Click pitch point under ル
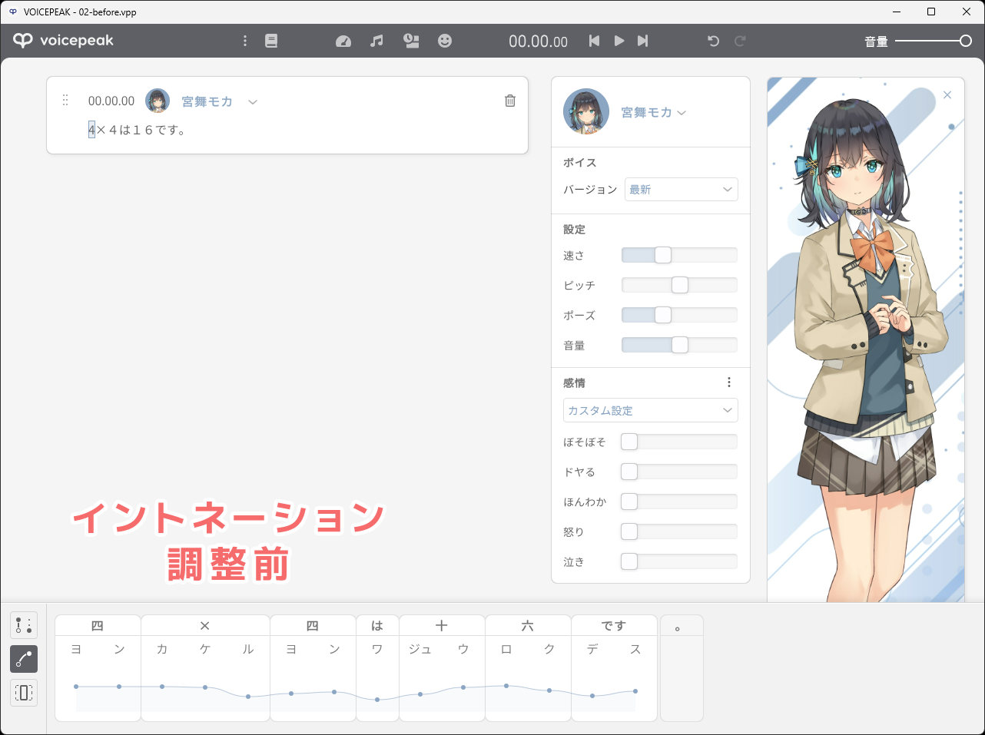985x735 pixels. 248,697
